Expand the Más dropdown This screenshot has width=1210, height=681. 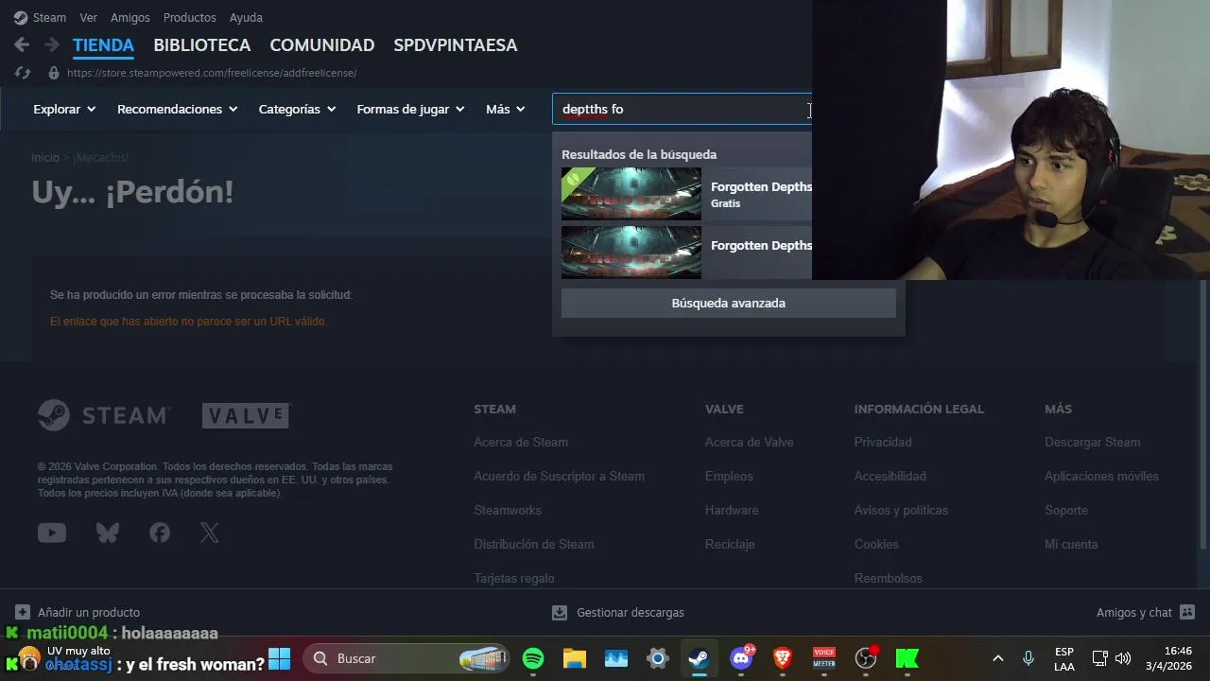point(506,109)
